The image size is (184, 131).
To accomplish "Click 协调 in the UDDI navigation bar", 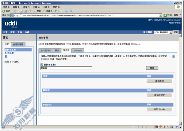I will pyautogui.click(x=27, y=32).
